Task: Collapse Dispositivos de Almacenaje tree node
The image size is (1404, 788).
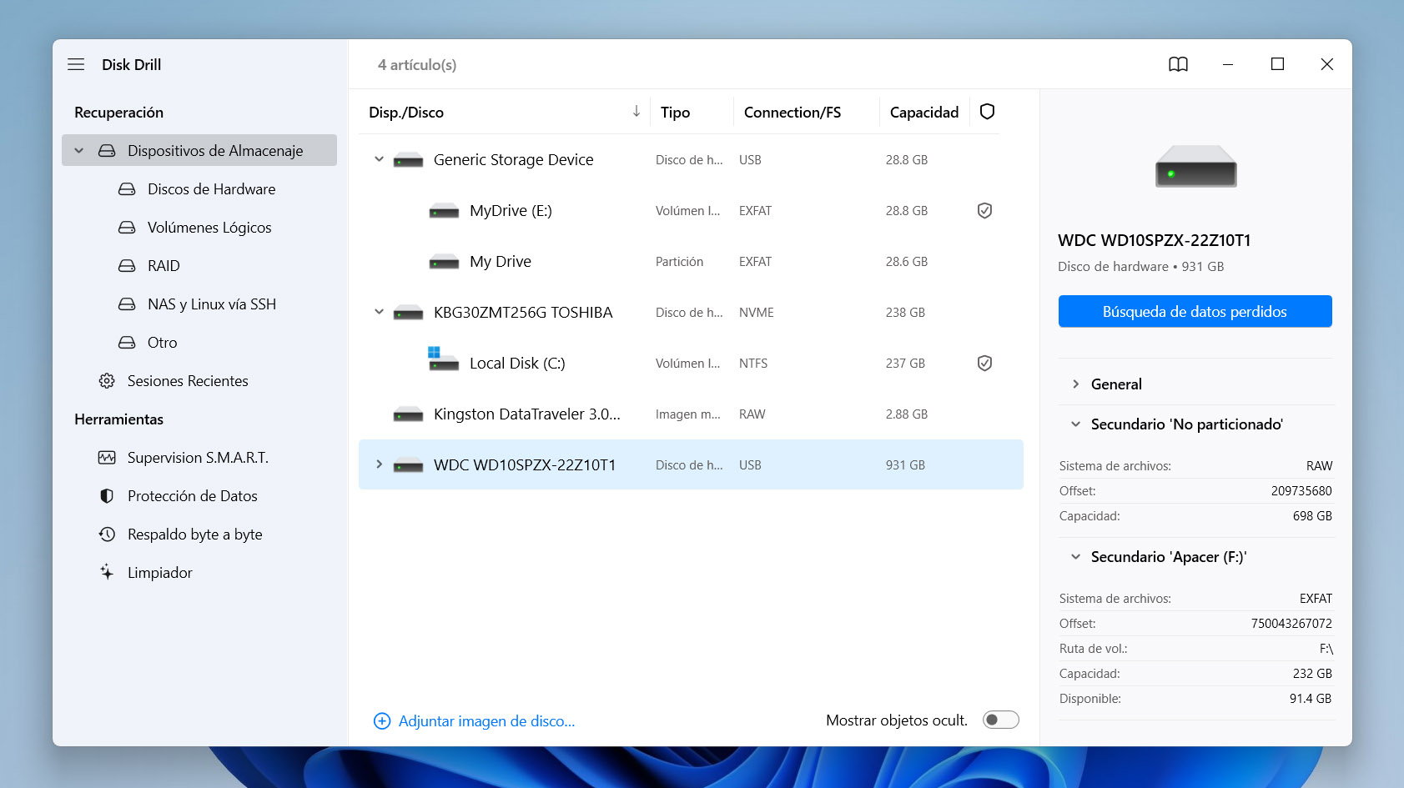Action: click(x=79, y=151)
